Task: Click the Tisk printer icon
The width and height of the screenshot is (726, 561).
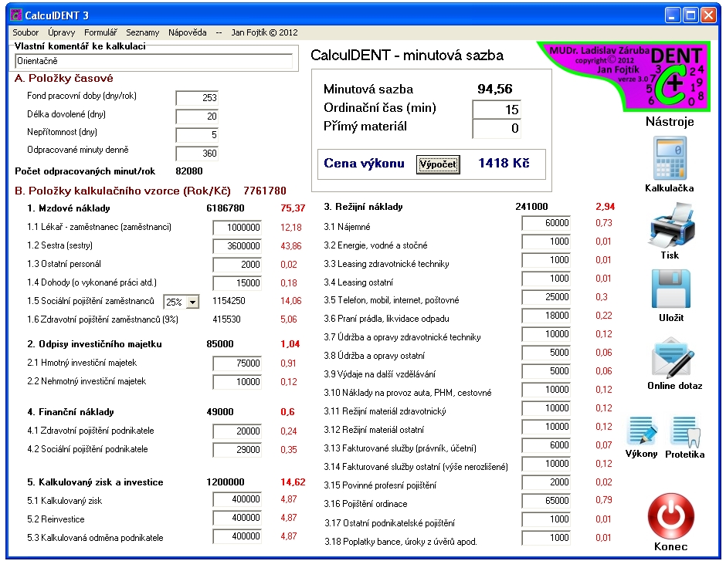Action: (672, 225)
